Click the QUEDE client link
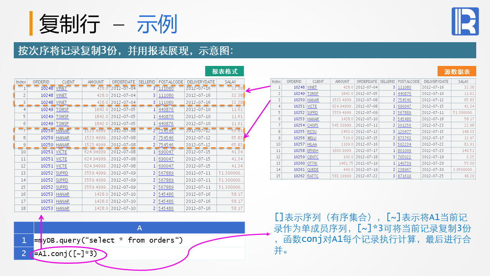 313,169
